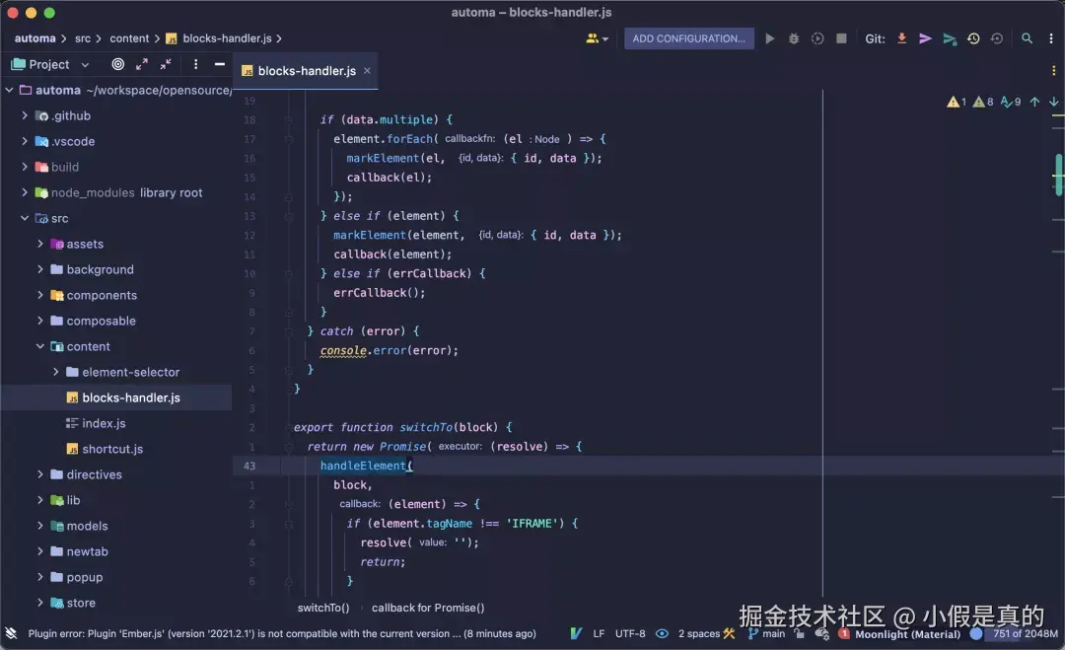The height and width of the screenshot is (650, 1065).
Task: Collapse the content folder
Action: click(40, 346)
